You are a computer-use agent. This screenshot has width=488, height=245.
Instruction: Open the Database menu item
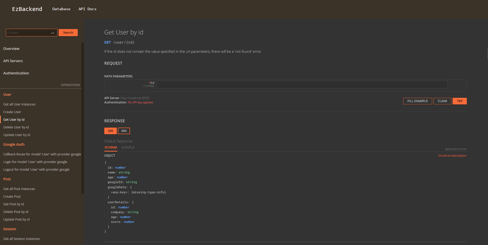point(61,9)
